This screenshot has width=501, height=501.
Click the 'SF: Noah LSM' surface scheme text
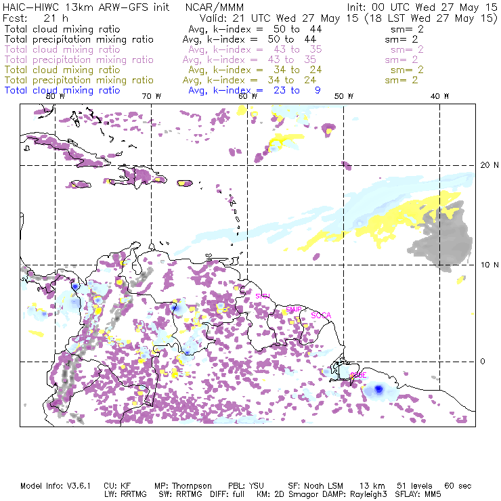point(315,486)
